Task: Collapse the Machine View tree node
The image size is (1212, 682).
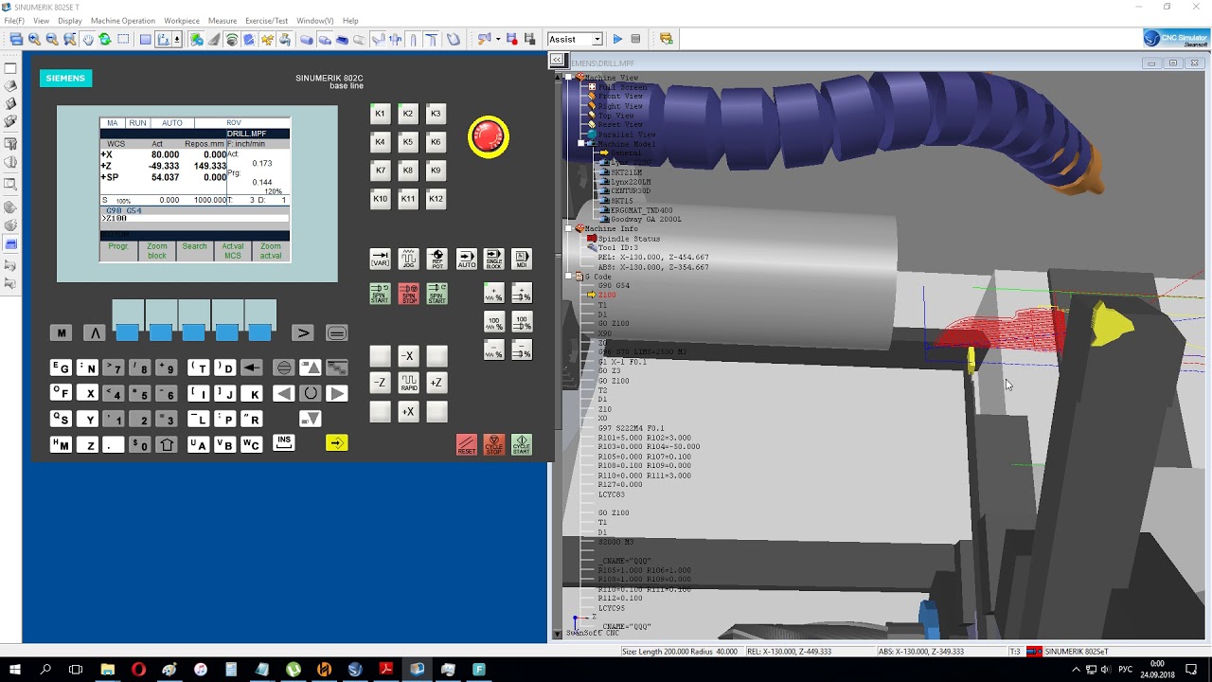Action: (x=568, y=78)
